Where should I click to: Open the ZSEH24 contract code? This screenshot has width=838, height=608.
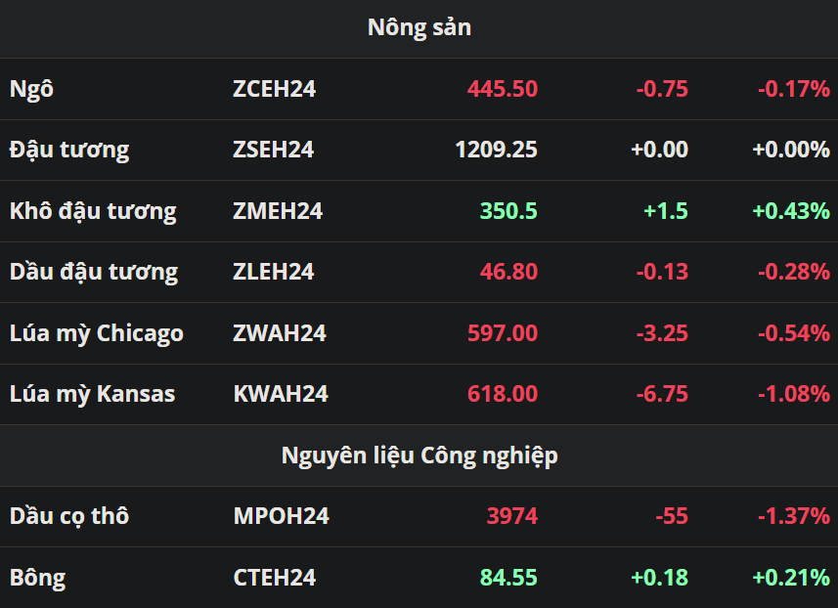273,150
